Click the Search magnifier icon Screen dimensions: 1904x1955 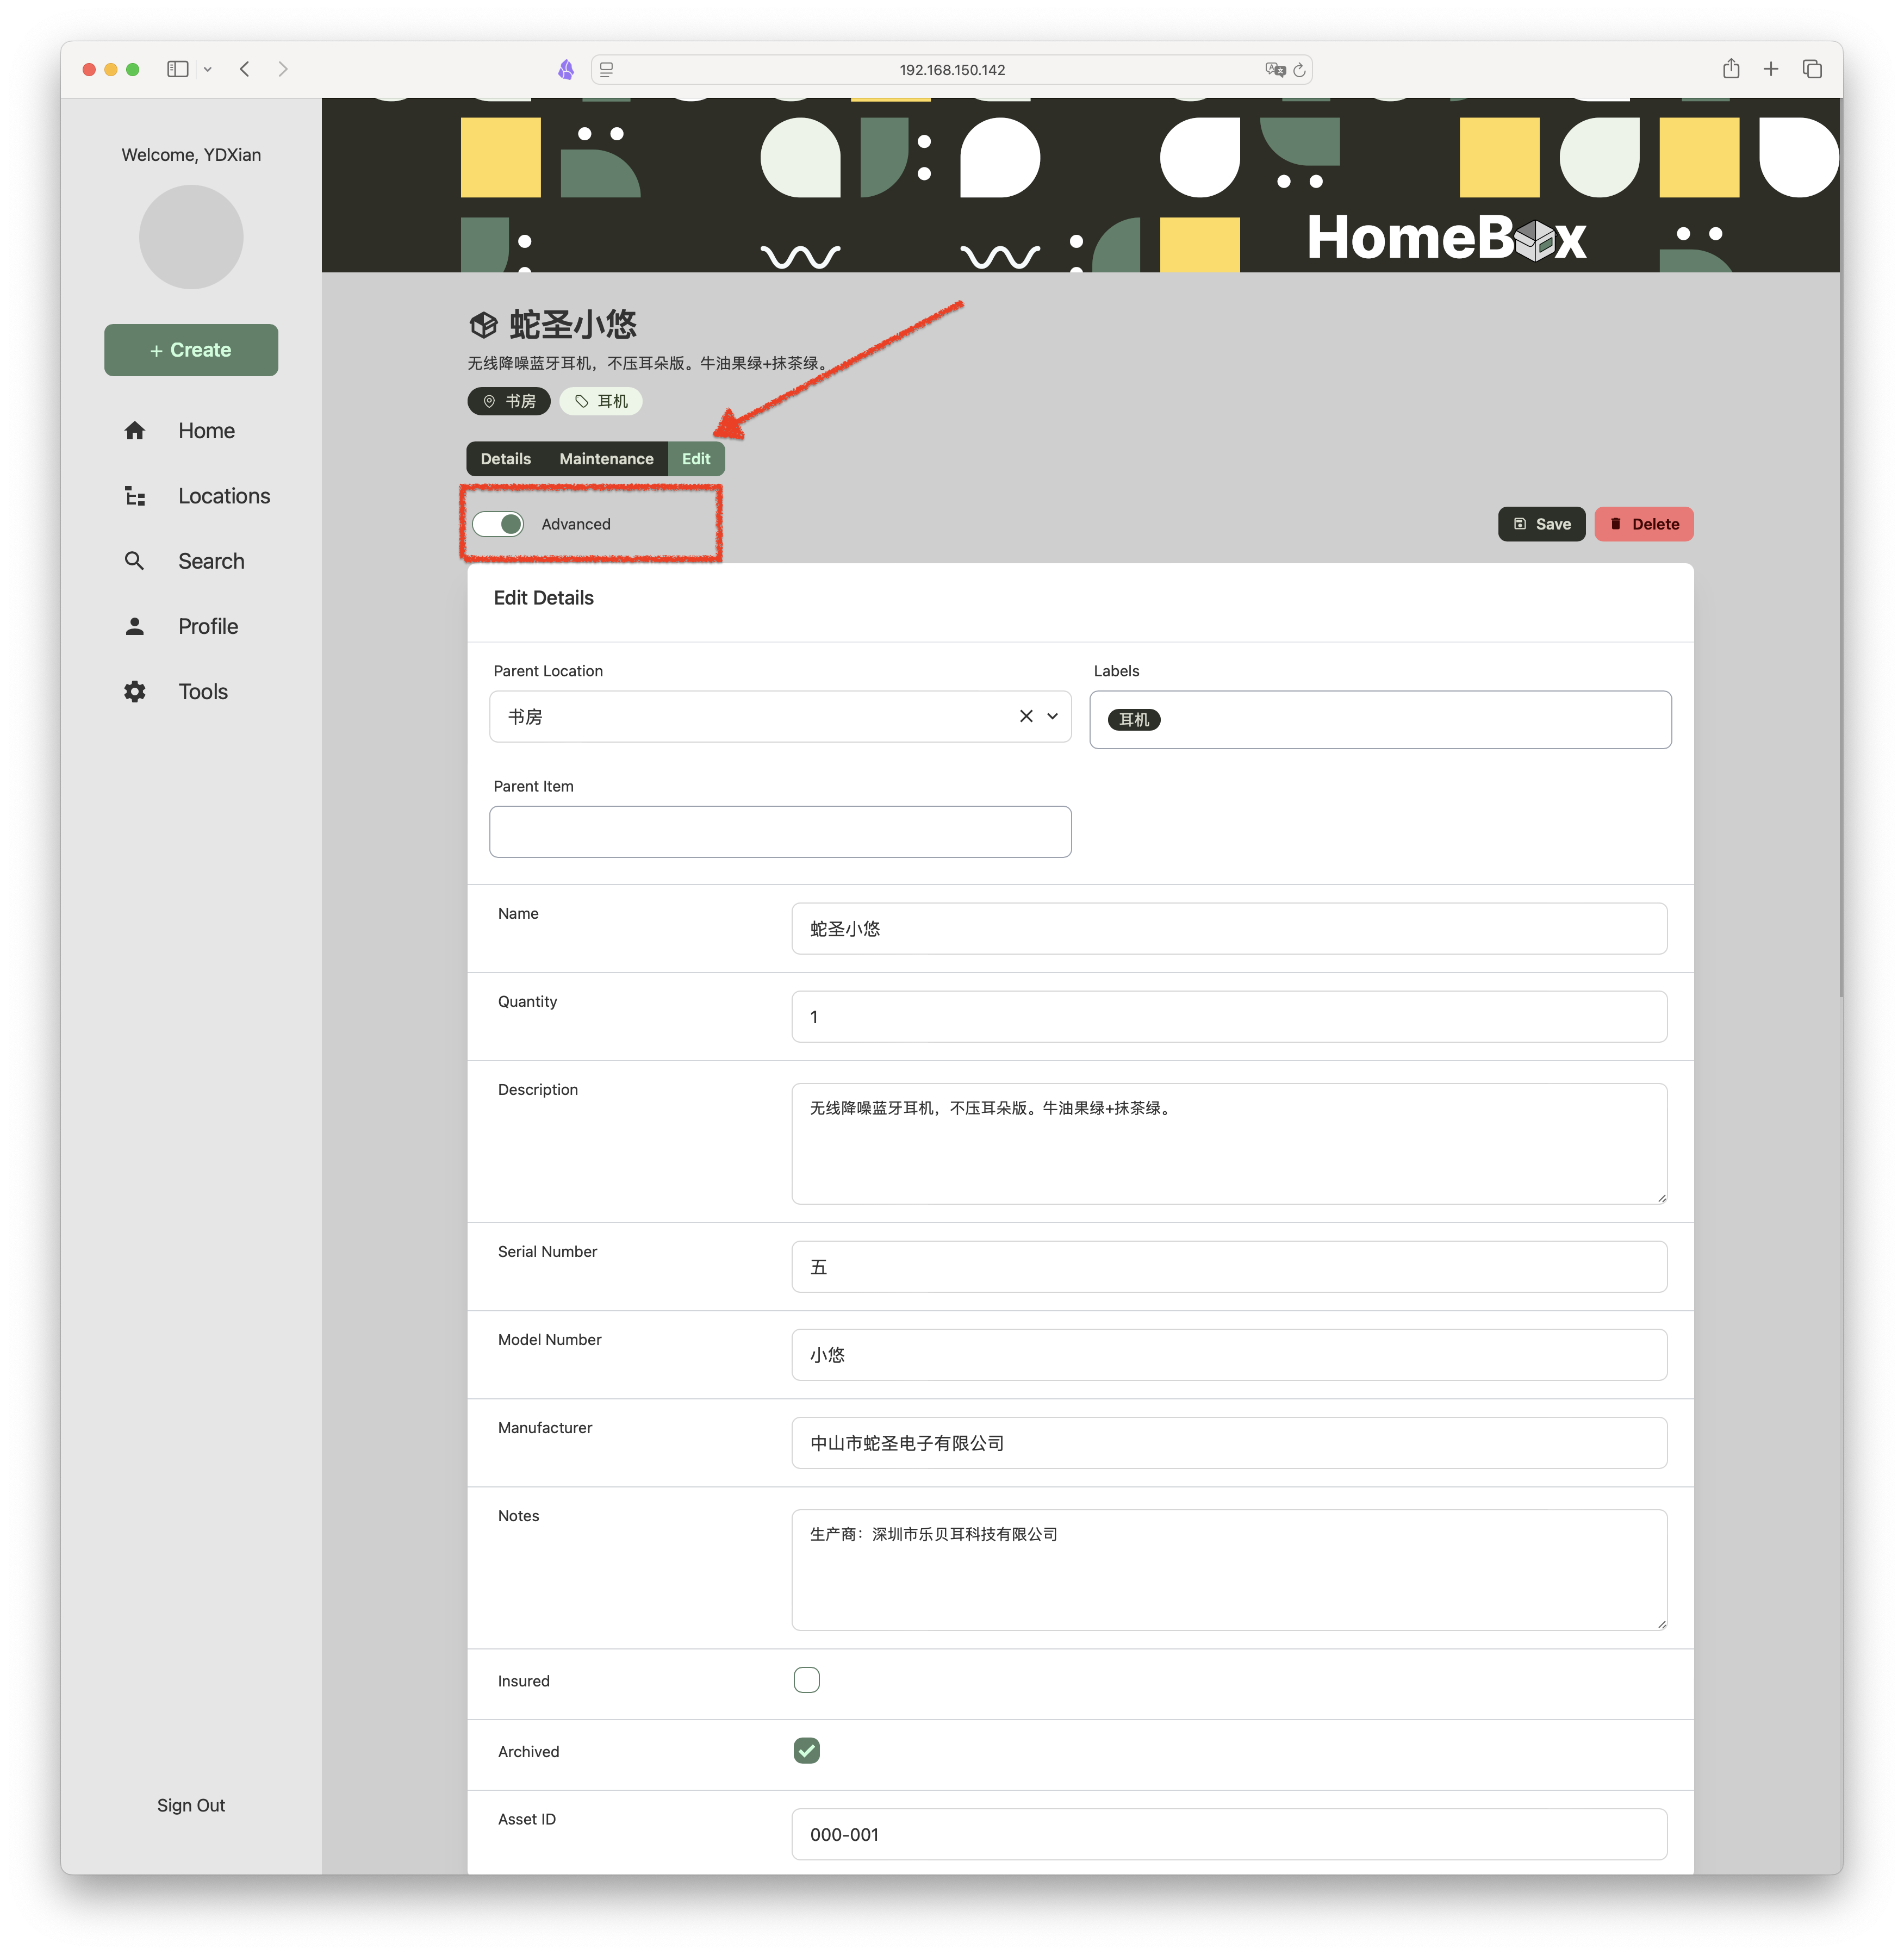click(x=135, y=561)
